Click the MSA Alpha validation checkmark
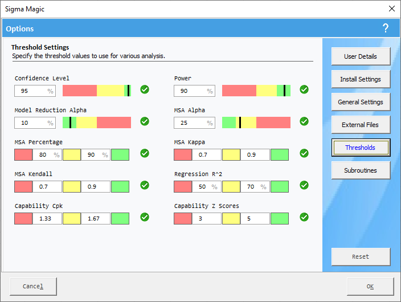This screenshot has width=401, height=302. 304,121
